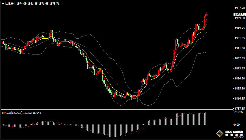This screenshot has width=246, height=140.
Task: Click the latest candlestick at the chart top
Action: 207,15
